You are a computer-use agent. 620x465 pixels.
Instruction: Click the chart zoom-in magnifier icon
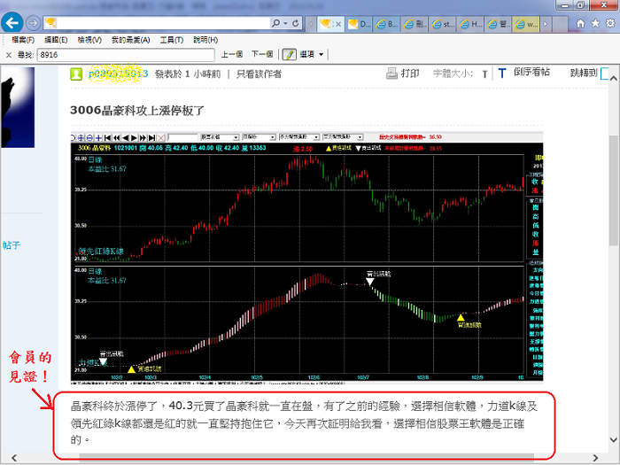click(x=81, y=137)
